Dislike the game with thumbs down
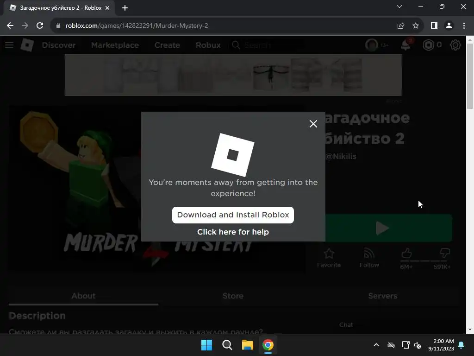The height and width of the screenshot is (356, 474). [x=445, y=254]
